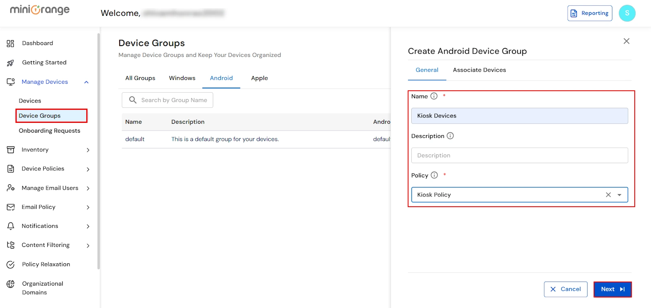This screenshot has height=308, width=651.
Task: Open the default device group link
Action: (x=135, y=139)
